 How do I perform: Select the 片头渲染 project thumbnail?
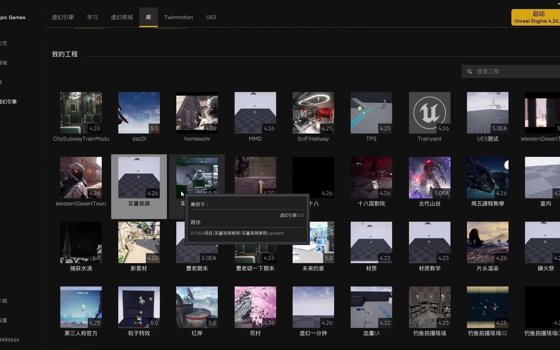tap(488, 242)
